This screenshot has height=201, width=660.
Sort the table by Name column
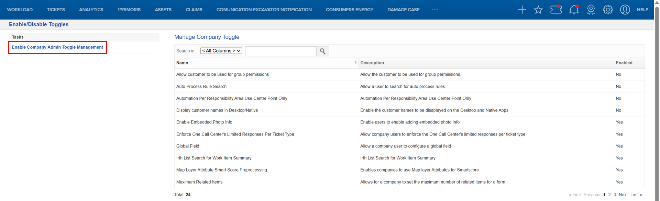pos(182,63)
